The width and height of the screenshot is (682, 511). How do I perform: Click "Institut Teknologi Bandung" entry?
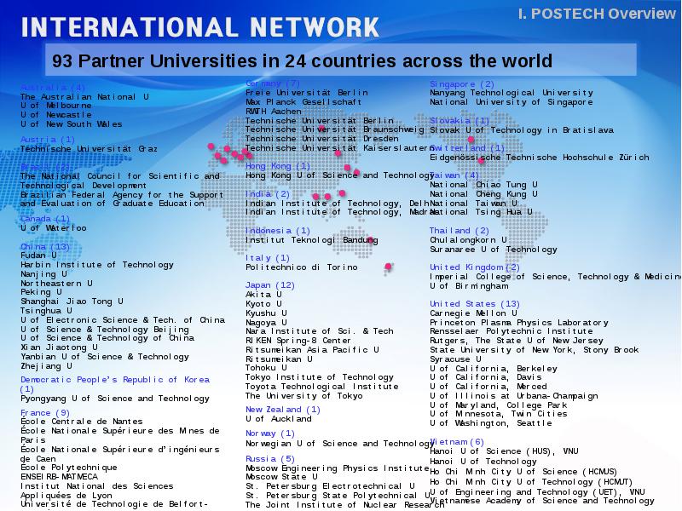(312, 240)
